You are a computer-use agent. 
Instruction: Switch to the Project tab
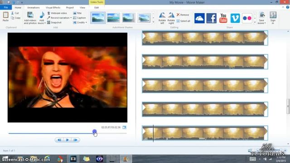pos(70,8)
